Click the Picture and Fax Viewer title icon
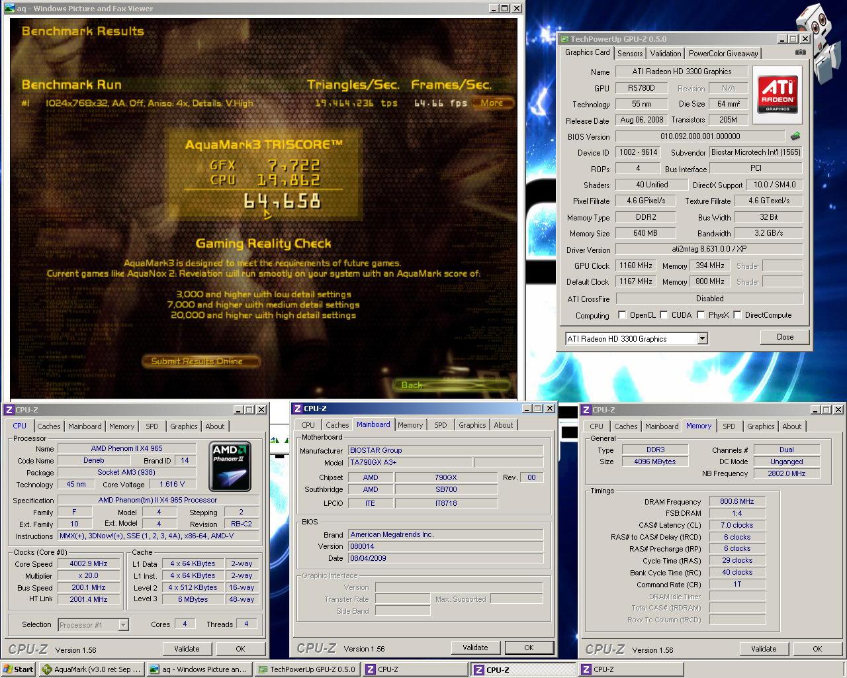Viewport: 847px width, 678px height. pyautogui.click(x=9, y=9)
